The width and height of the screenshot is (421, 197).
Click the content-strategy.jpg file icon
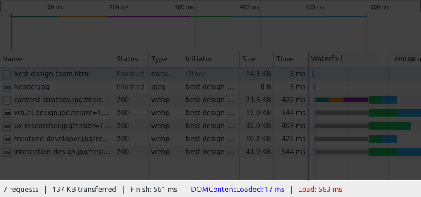click(7, 100)
